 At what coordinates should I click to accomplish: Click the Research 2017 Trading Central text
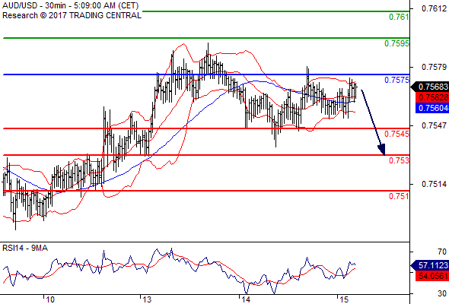point(72,15)
